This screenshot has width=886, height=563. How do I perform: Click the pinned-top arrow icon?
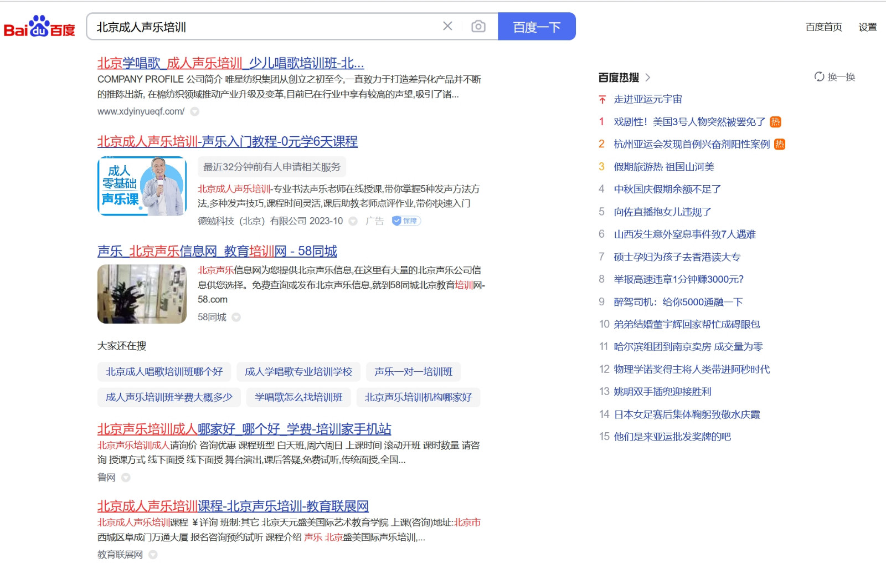[x=602, y=100]
